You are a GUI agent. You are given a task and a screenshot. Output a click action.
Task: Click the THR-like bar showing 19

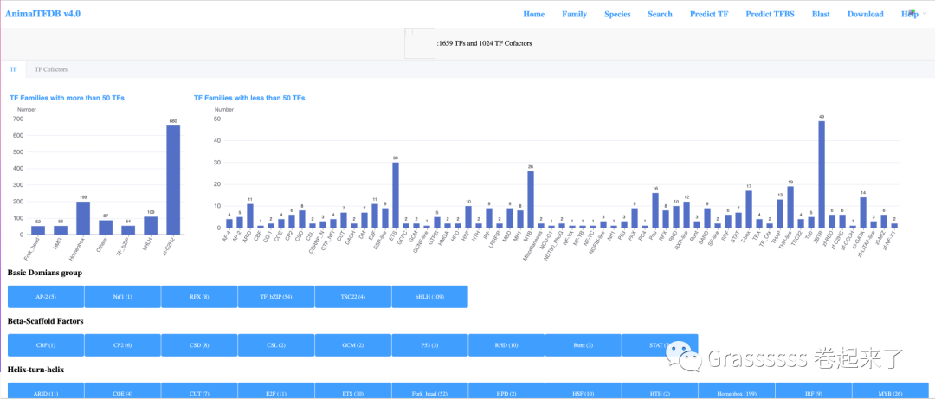pyautogui.click(x=790, y=207)
